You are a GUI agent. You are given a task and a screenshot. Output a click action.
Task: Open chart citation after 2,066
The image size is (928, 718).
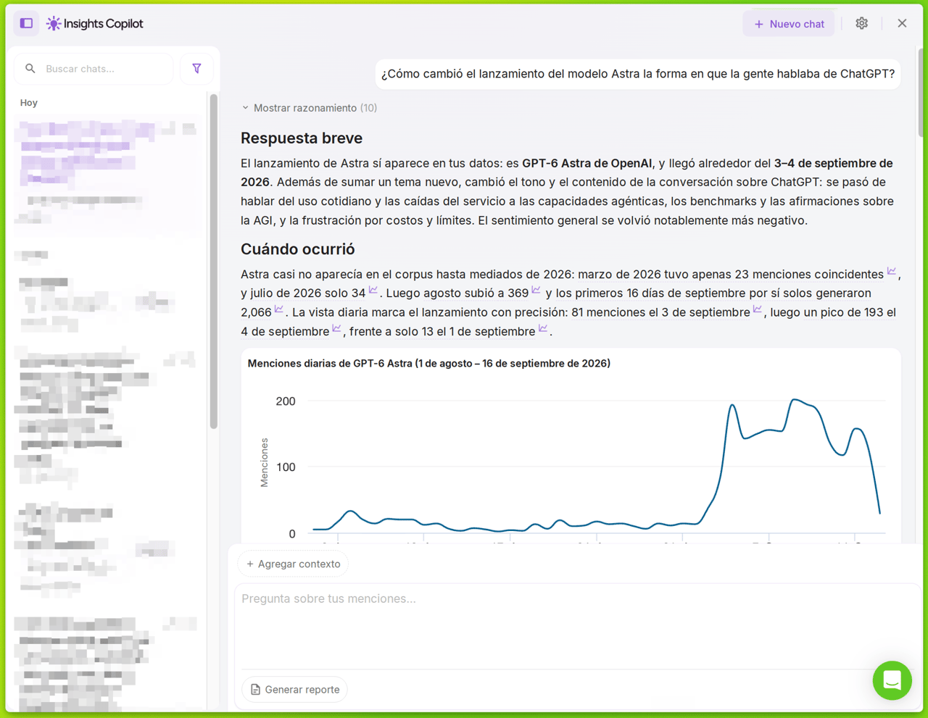coord(278,309)
